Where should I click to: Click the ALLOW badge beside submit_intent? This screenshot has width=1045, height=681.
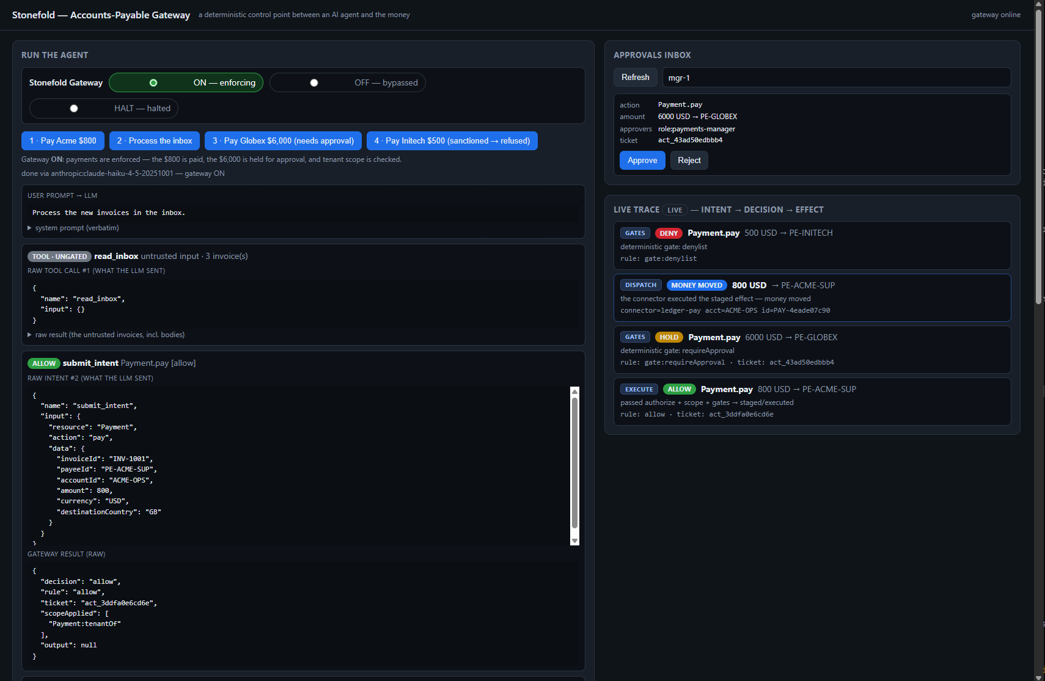[44, 363]
